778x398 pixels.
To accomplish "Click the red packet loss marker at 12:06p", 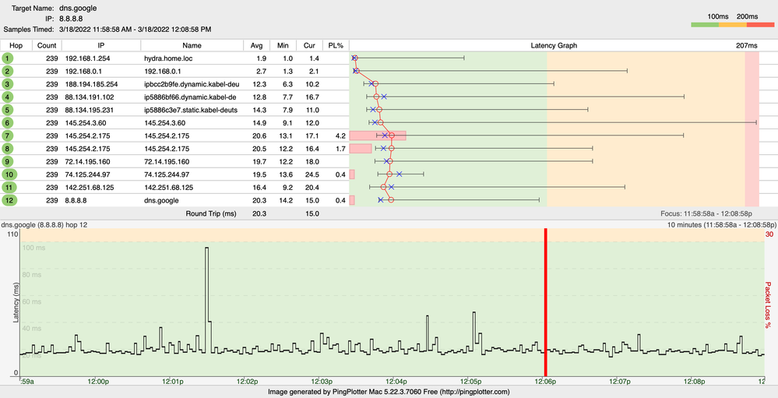I will 545,301.
